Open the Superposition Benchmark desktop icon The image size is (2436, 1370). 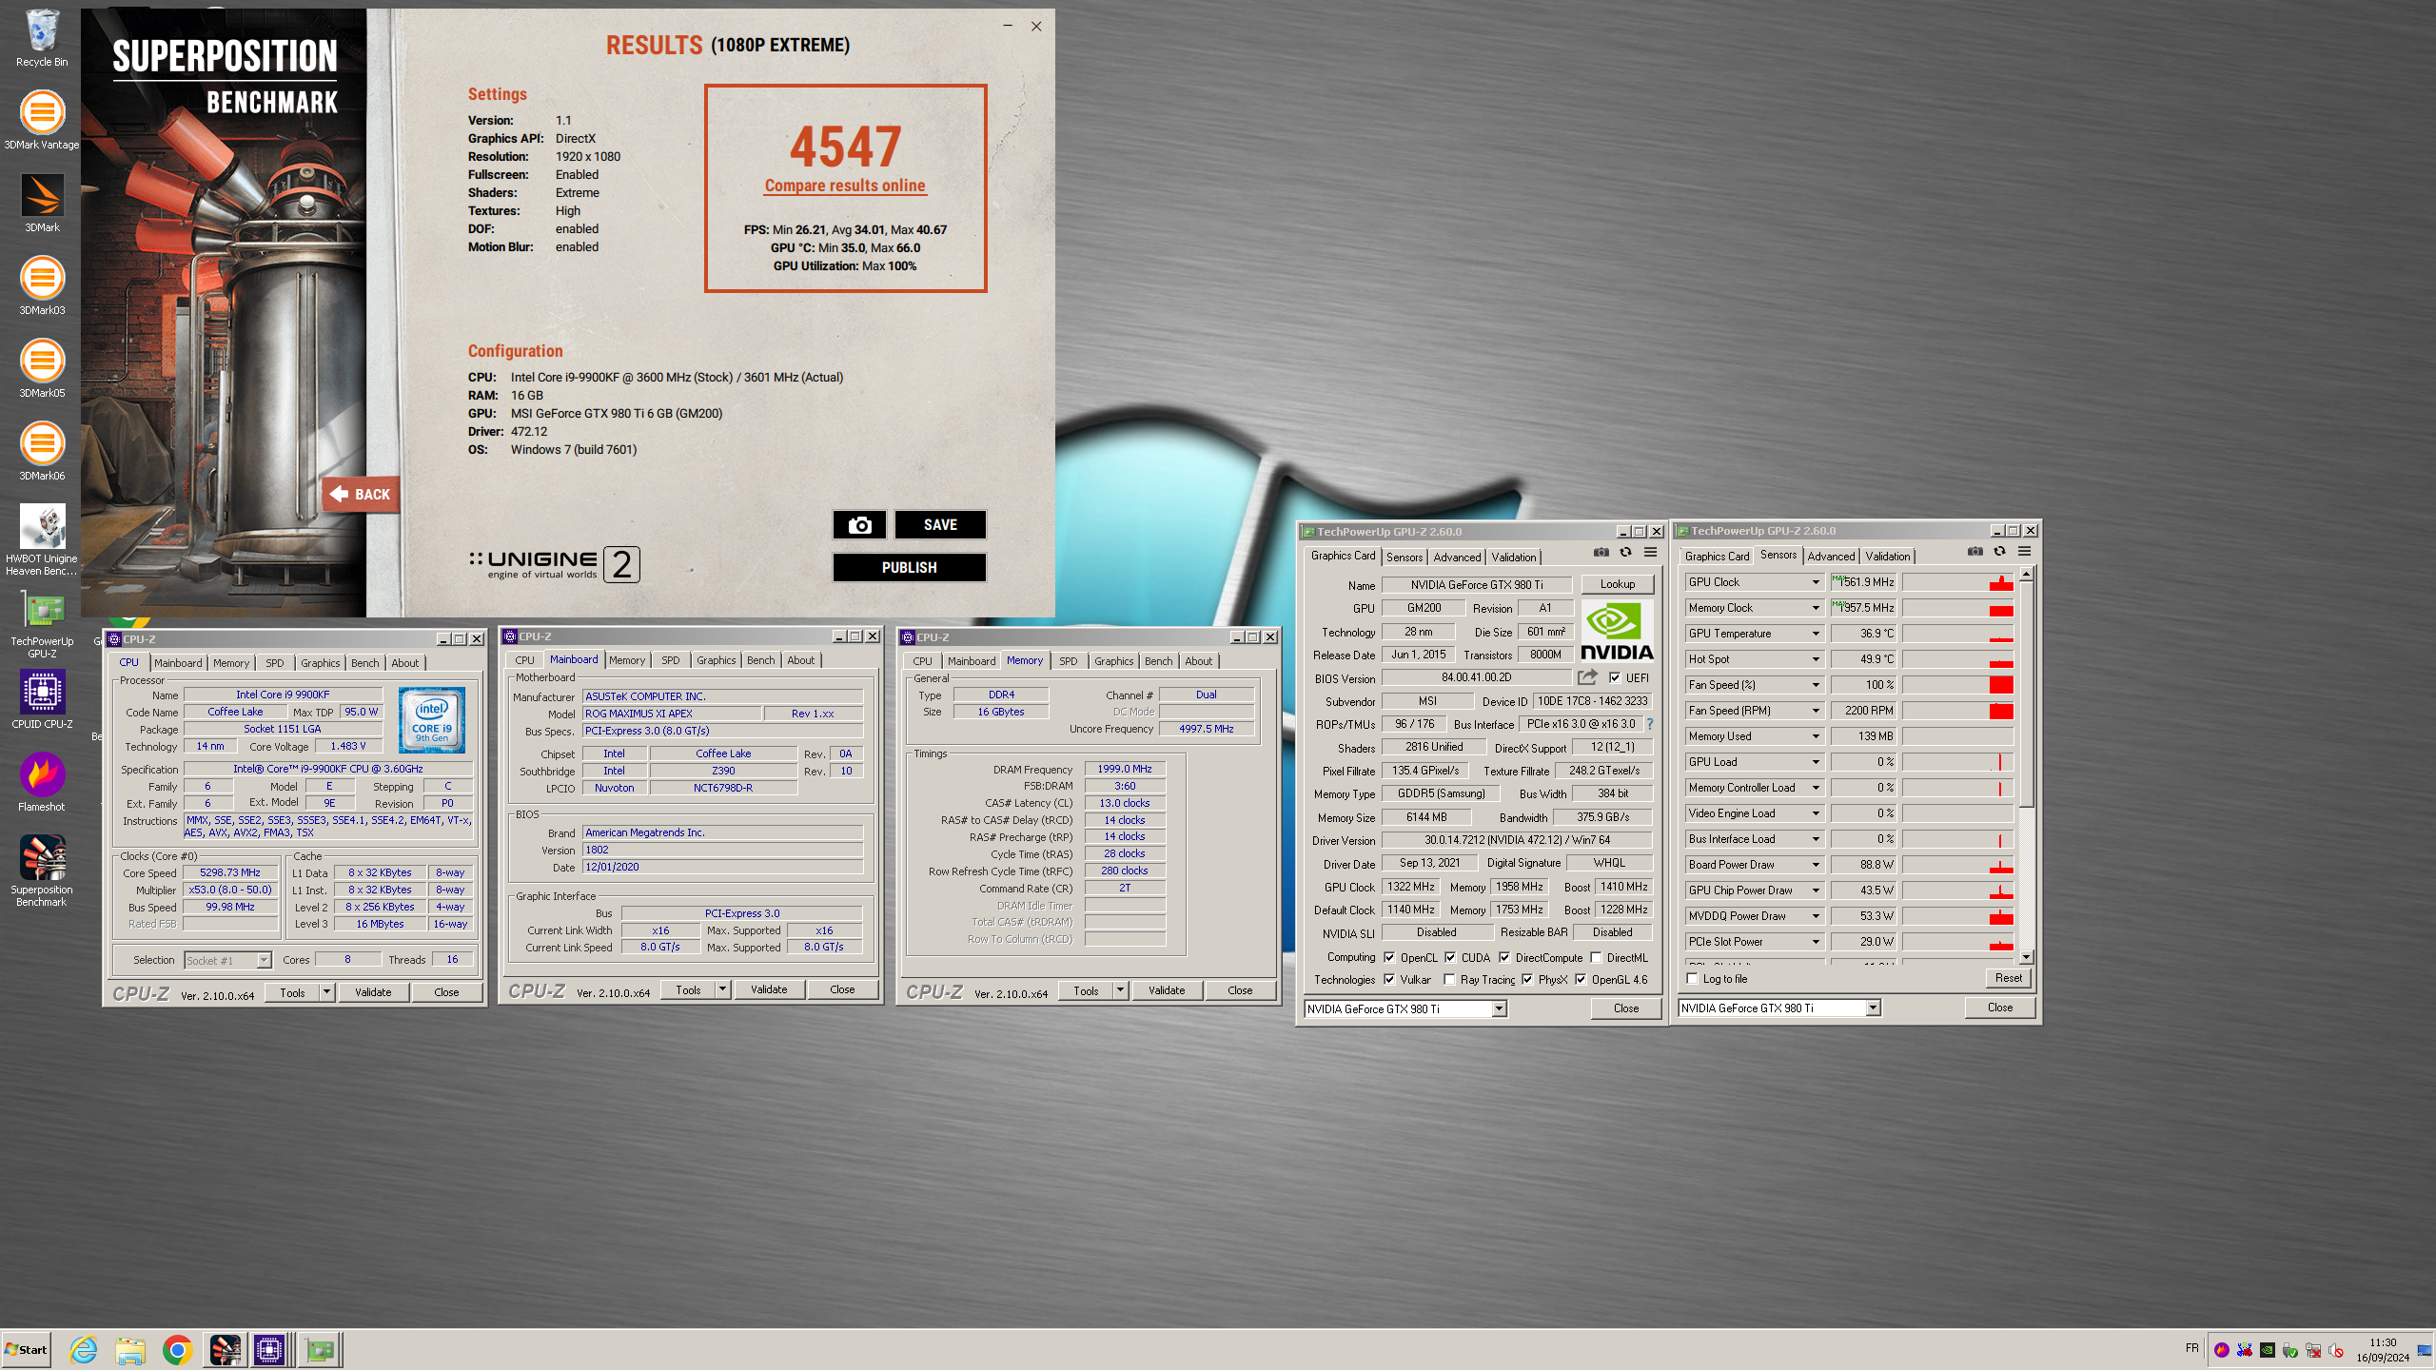point(42,871)
